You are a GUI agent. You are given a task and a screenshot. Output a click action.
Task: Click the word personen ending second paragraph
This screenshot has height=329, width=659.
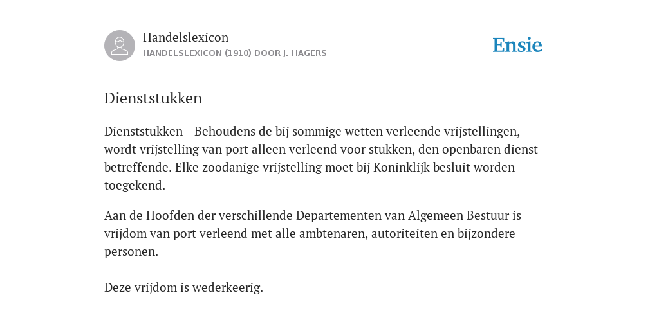[131, 252]
